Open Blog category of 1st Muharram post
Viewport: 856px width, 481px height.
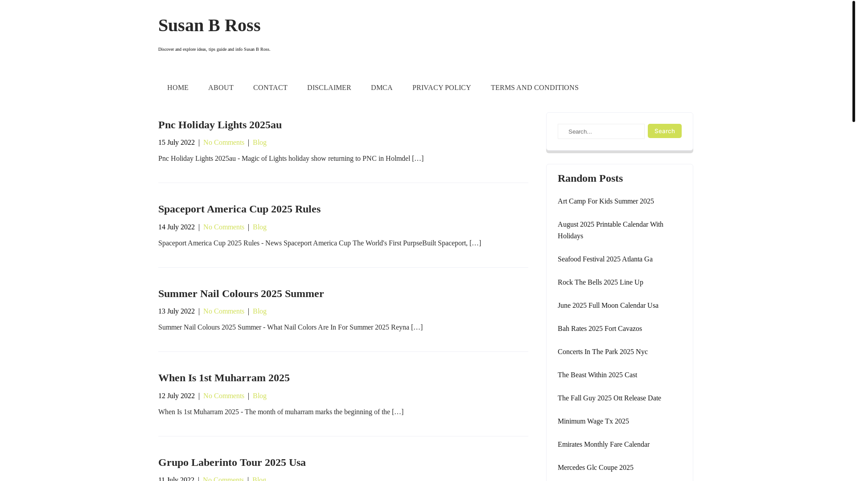click(259, 396)
